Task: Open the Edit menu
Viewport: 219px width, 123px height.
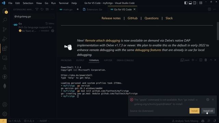Action: point(17,3)
